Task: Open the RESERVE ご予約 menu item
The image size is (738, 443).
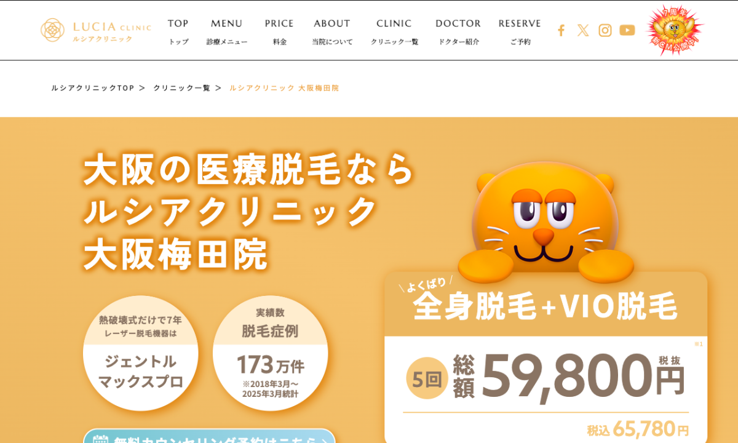Action: [x=520, y=31]
